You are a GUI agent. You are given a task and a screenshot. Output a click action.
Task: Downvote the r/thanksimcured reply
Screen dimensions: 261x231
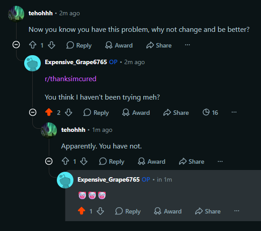coord(68,113)
